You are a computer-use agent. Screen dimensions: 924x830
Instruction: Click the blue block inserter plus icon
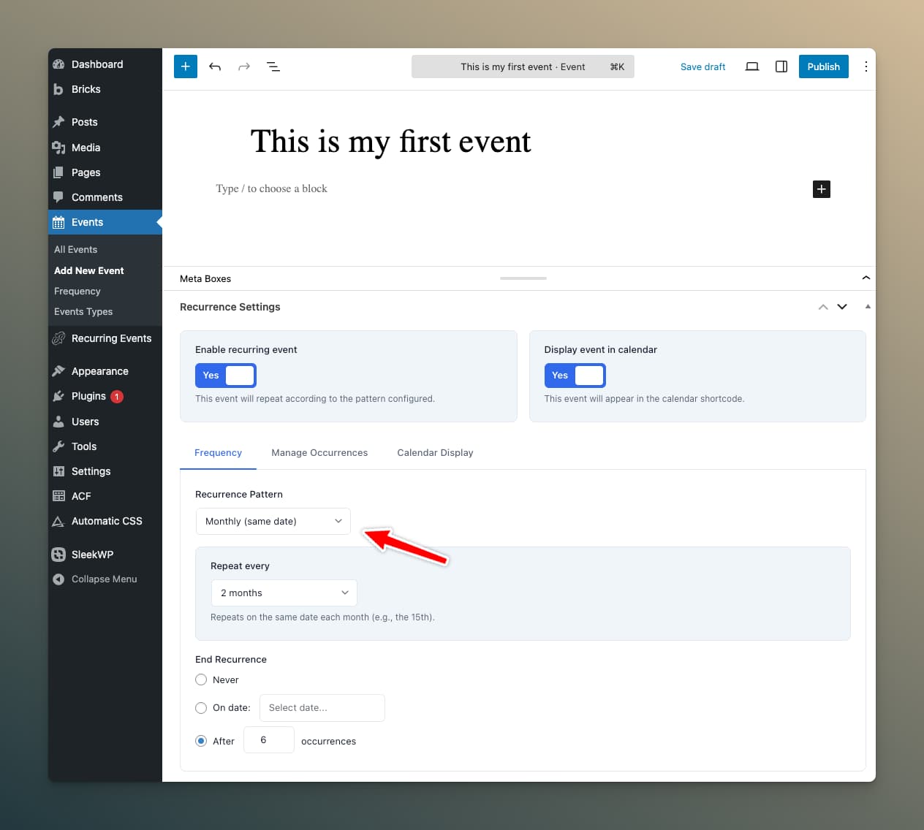click(186, 66)
